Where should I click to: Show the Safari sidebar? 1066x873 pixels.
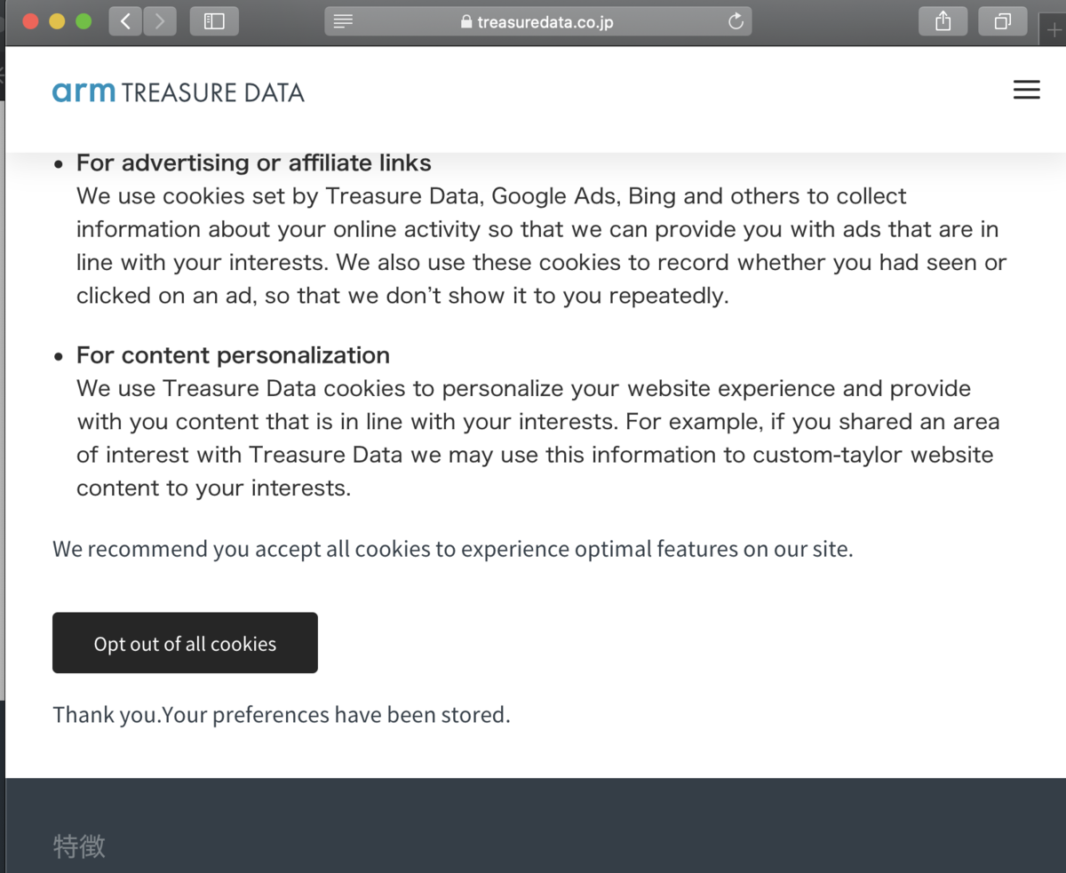click(x=214, y=21)
